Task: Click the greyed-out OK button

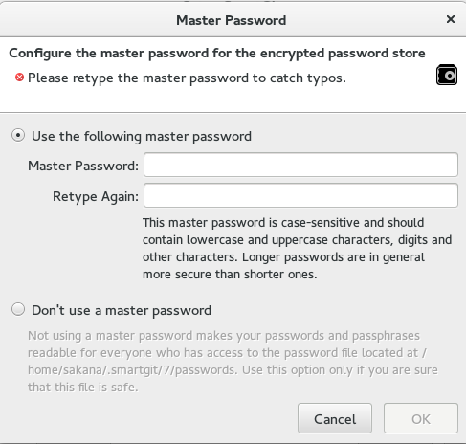Action: [x=421, y=418]
